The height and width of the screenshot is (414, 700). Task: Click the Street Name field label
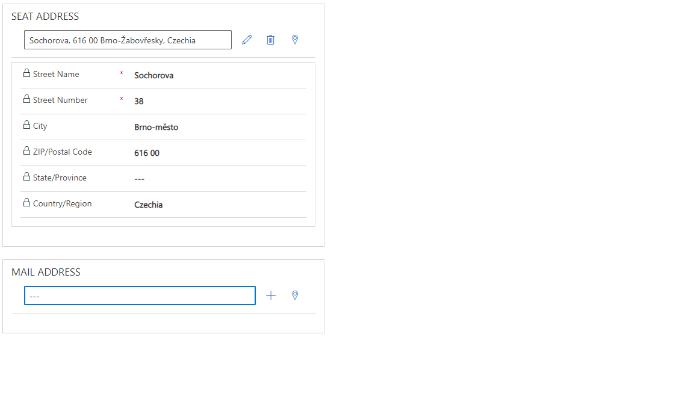[x=55, y=74]
